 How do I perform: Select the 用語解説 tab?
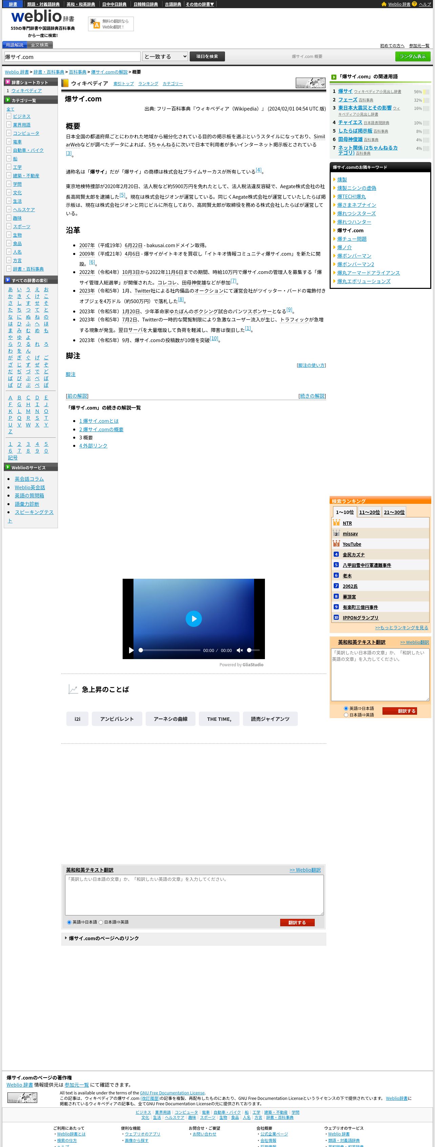(15, 45)
